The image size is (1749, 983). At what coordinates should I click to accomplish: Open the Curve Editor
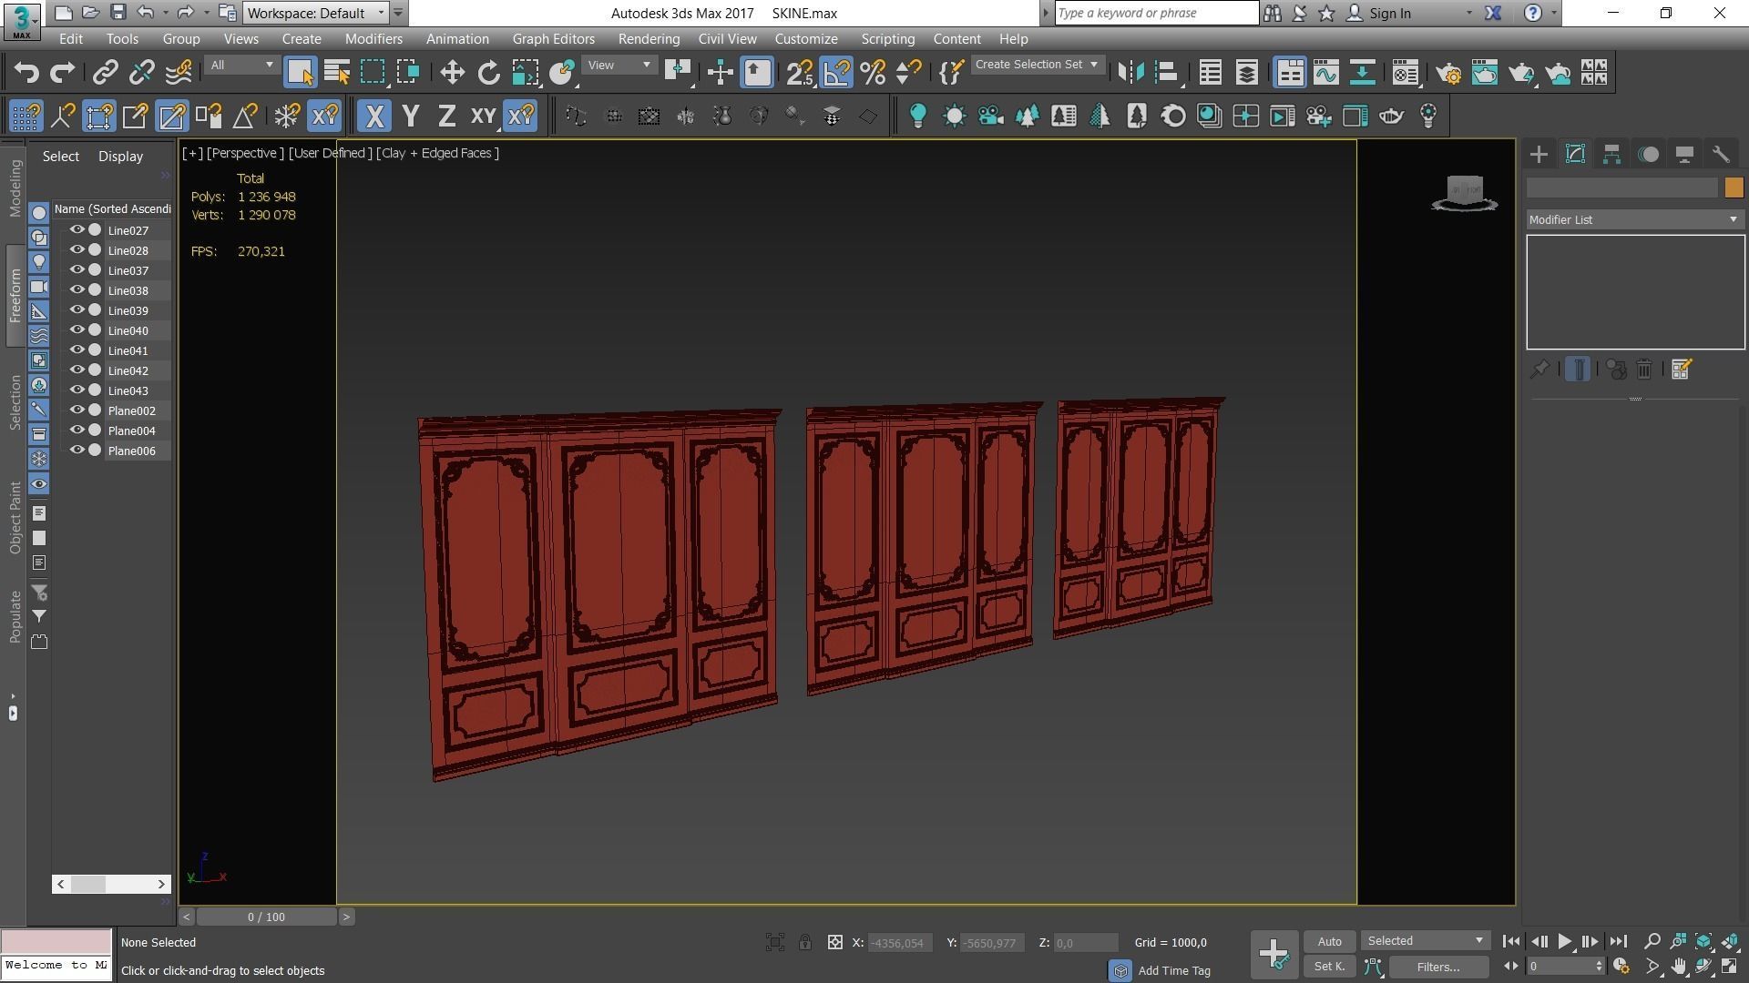(x=1326, y=73)
